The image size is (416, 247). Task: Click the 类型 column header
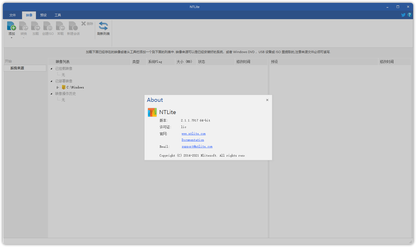(x=139, y=62)
